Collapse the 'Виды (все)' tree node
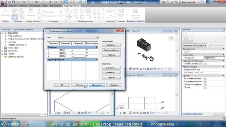226x127 pixels. (x=2, y=33)
